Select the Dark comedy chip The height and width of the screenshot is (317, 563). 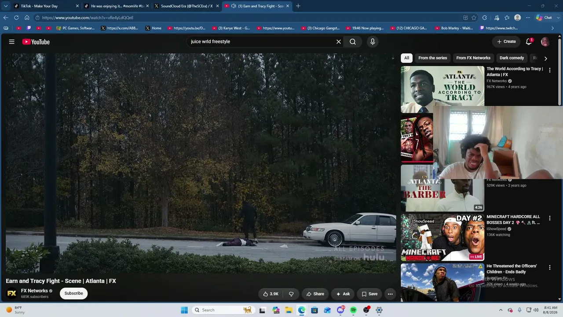(512, 58)
